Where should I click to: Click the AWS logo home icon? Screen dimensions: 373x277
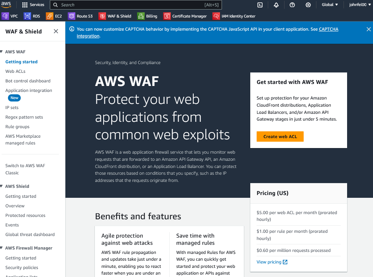[x=6, y=5]
